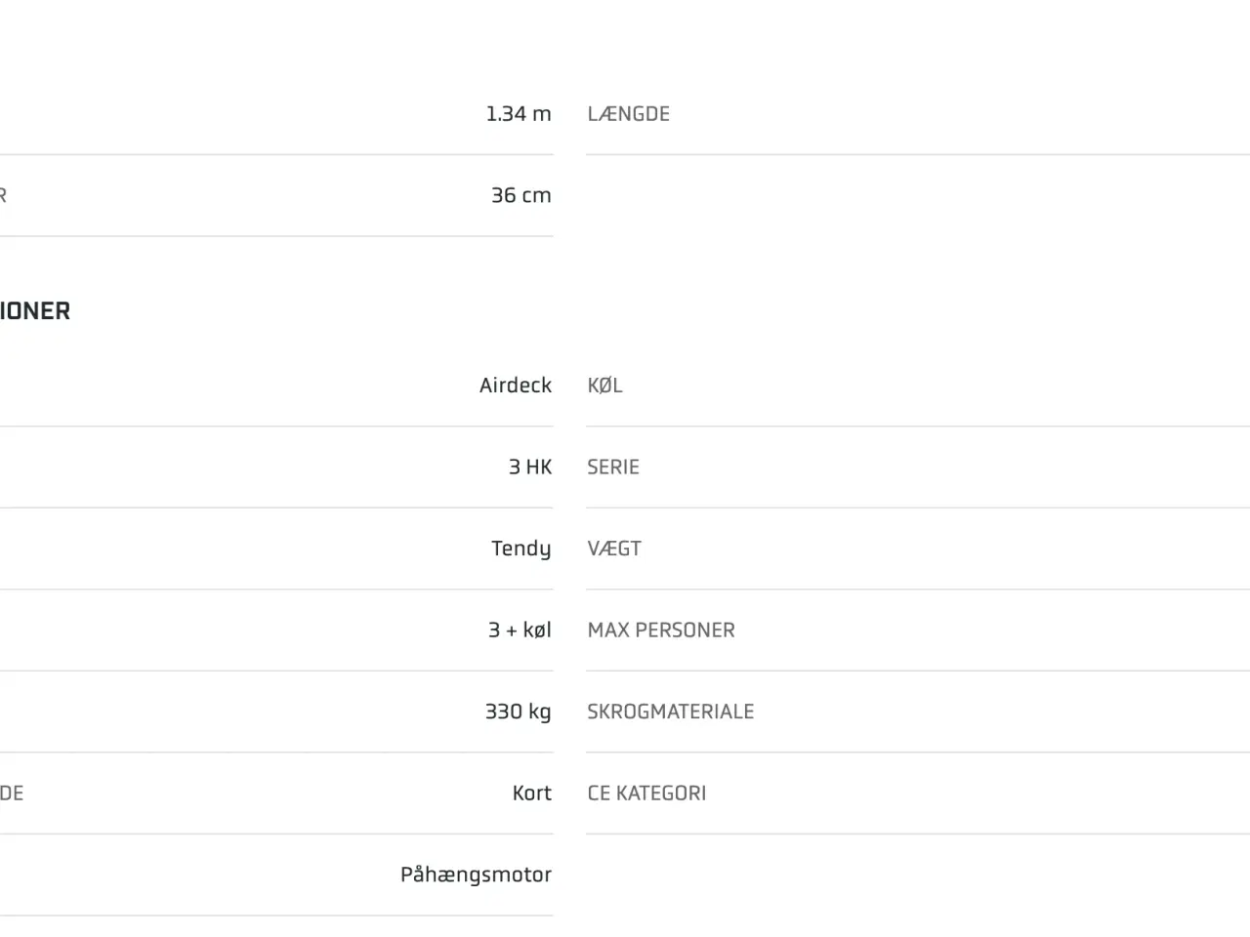Select the SERIE label
Viewport: 1250px width, 937px height.
(x=613, y=467)
